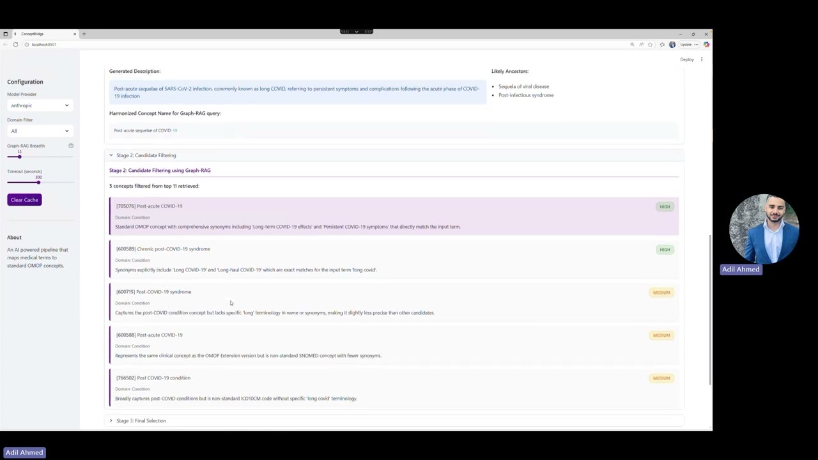Click HIGH badge on Chronic post-COVID-19 syndrome
818x460 pixels.
[665, 250]
